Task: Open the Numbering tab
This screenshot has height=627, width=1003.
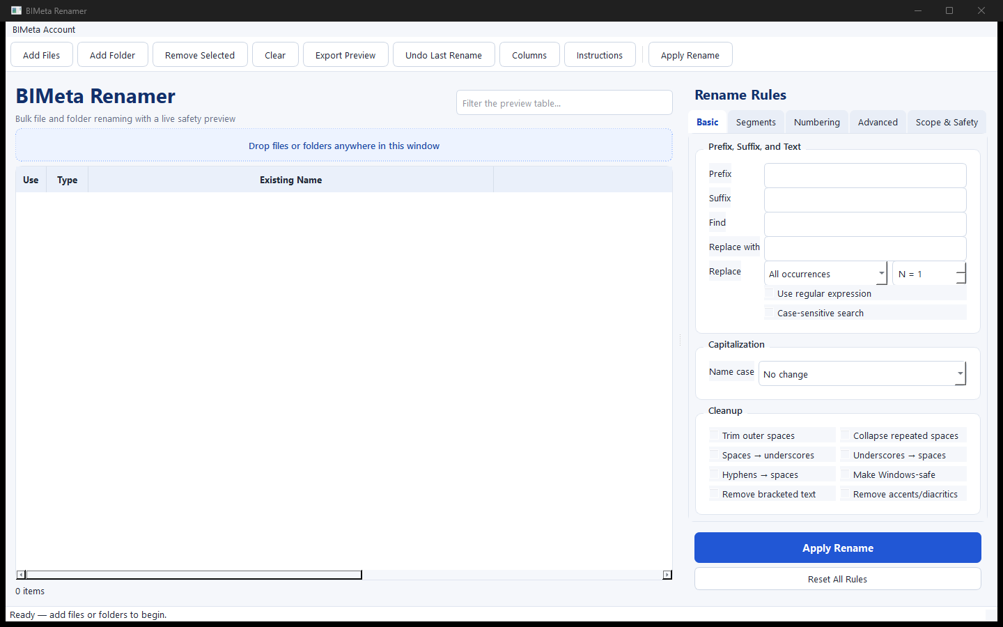Action: 817,122
